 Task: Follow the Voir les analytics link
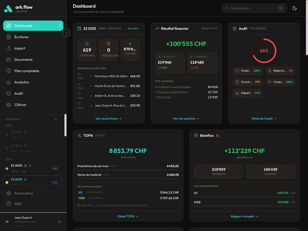click(x=186, y=119)
